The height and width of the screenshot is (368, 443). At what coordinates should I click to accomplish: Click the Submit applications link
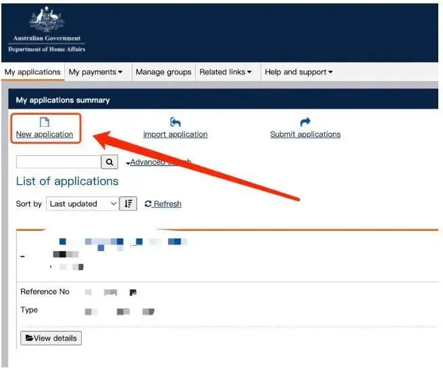[x=305, y=134]
